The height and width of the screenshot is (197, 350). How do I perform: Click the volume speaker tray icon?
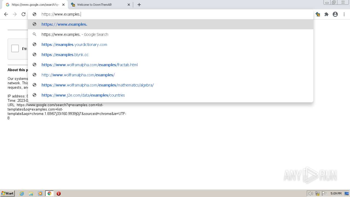pyautogui.click(x=311, y=193)
